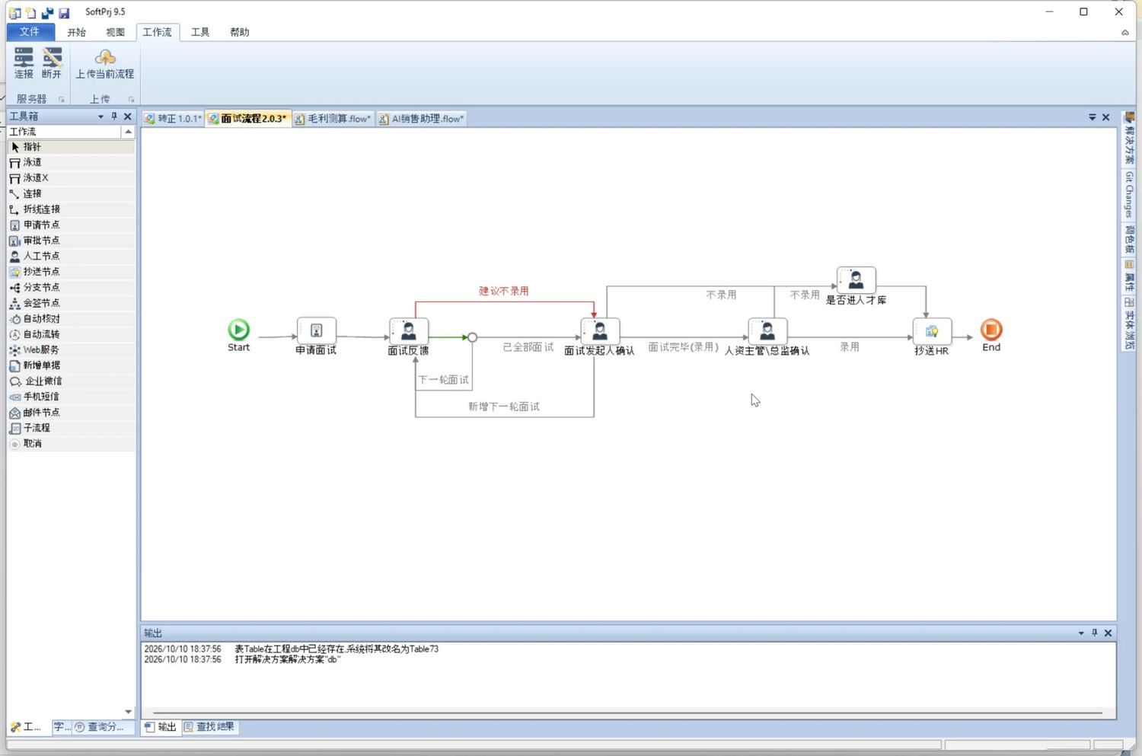This screenshot has width=1142, height=756.
Task: Click the 连接 server connect icon
Action: coord(24,63)
